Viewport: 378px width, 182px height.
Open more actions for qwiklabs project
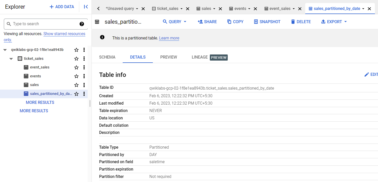(84, 50)
